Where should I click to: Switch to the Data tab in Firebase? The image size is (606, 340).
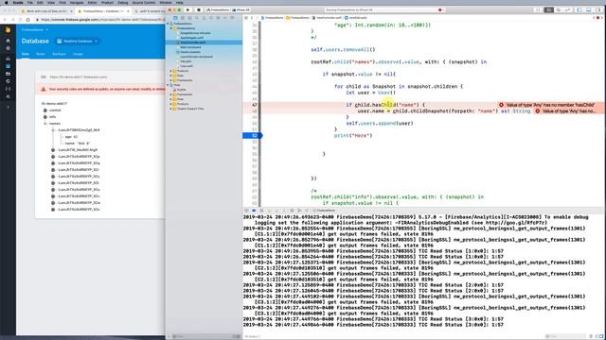point(26,54)
